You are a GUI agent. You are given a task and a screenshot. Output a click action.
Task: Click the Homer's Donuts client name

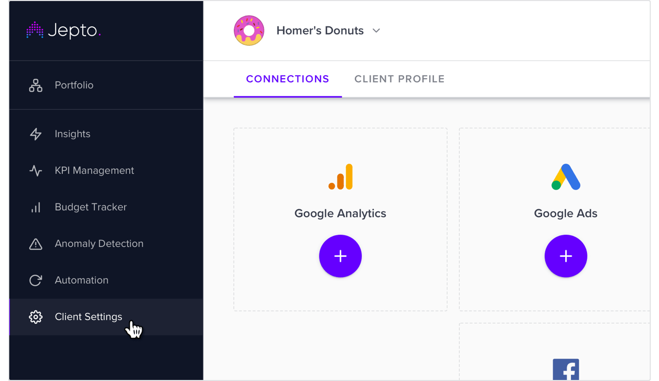tap(320, 31)
